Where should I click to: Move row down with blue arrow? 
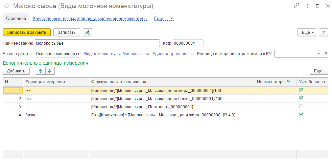(49, 71)
